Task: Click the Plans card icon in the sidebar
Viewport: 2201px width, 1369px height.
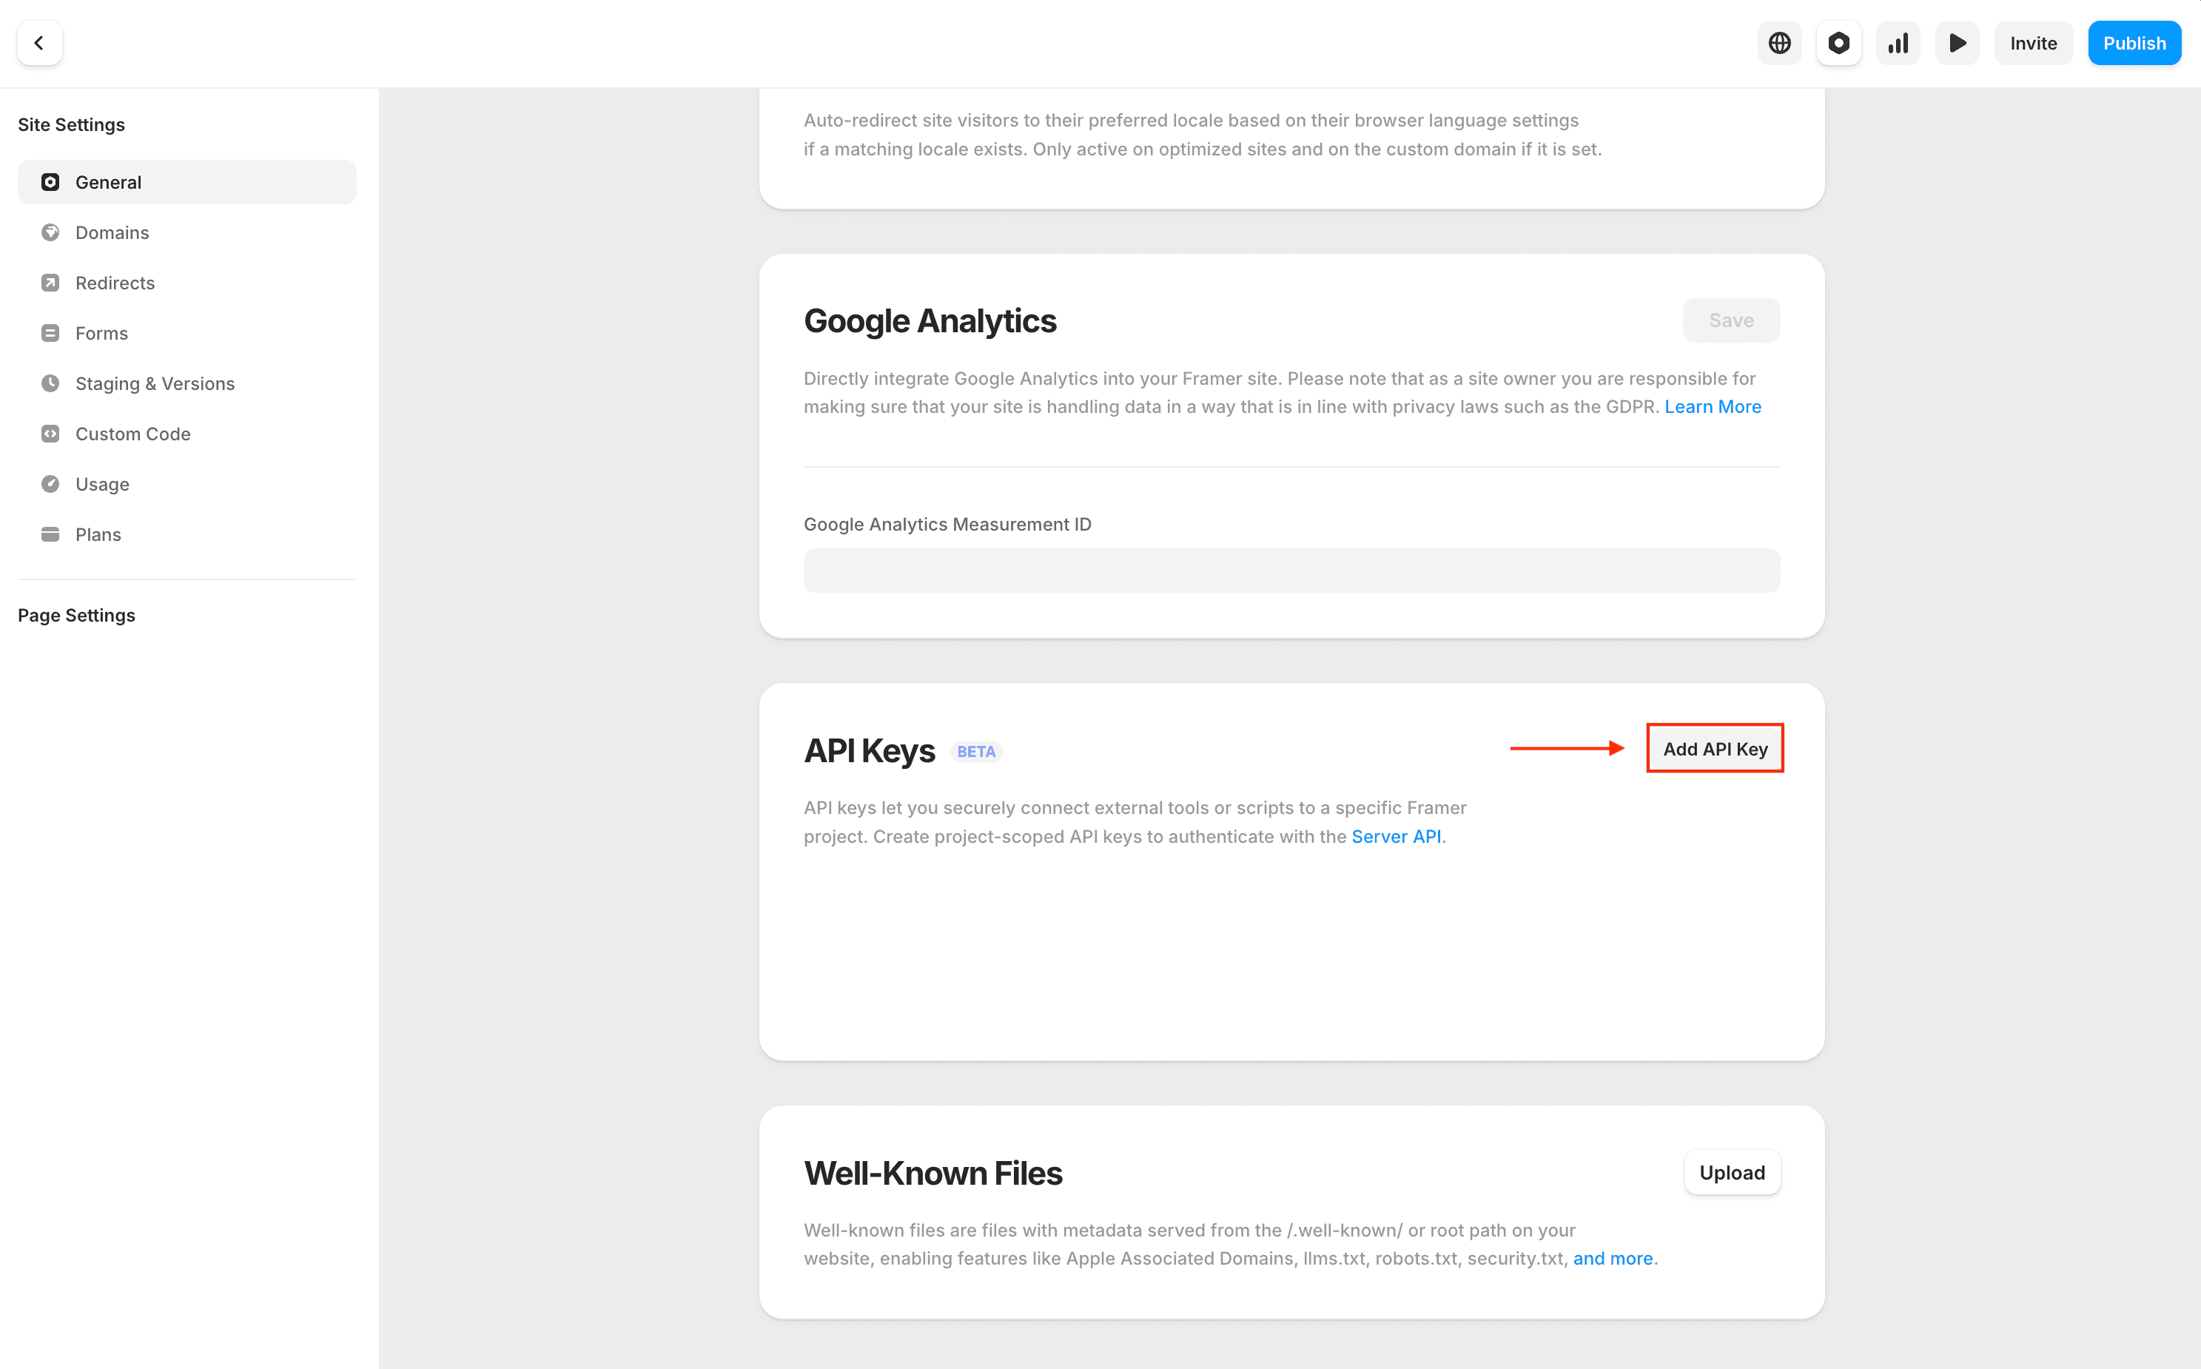Action: tap(50, 534)
